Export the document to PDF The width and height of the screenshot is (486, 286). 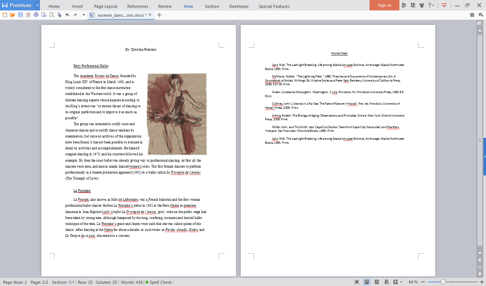pos(28,15)
